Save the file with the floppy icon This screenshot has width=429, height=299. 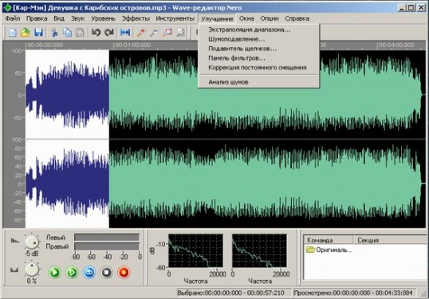click(x=38, y=33)
